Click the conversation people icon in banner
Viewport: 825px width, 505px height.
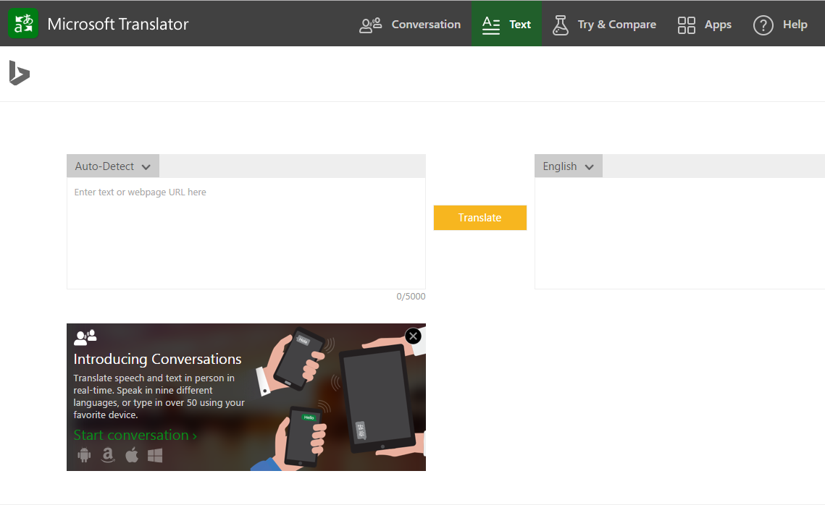point(85,337)
